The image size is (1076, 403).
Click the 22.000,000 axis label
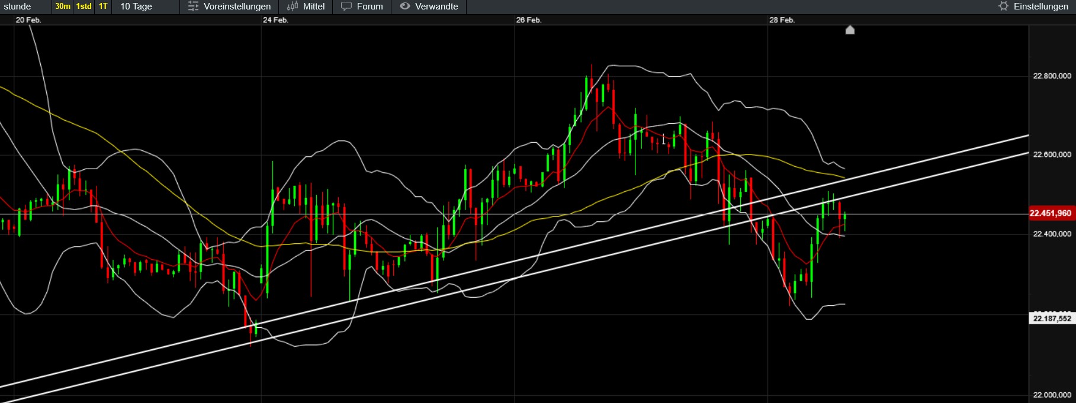click(x=1052, y=395)
